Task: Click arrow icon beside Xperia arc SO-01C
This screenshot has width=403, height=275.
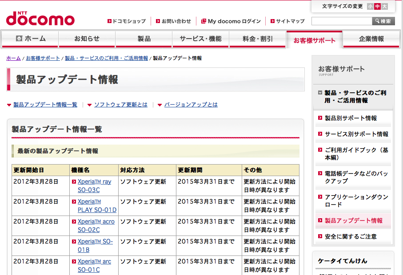Action: coord(74,262)
